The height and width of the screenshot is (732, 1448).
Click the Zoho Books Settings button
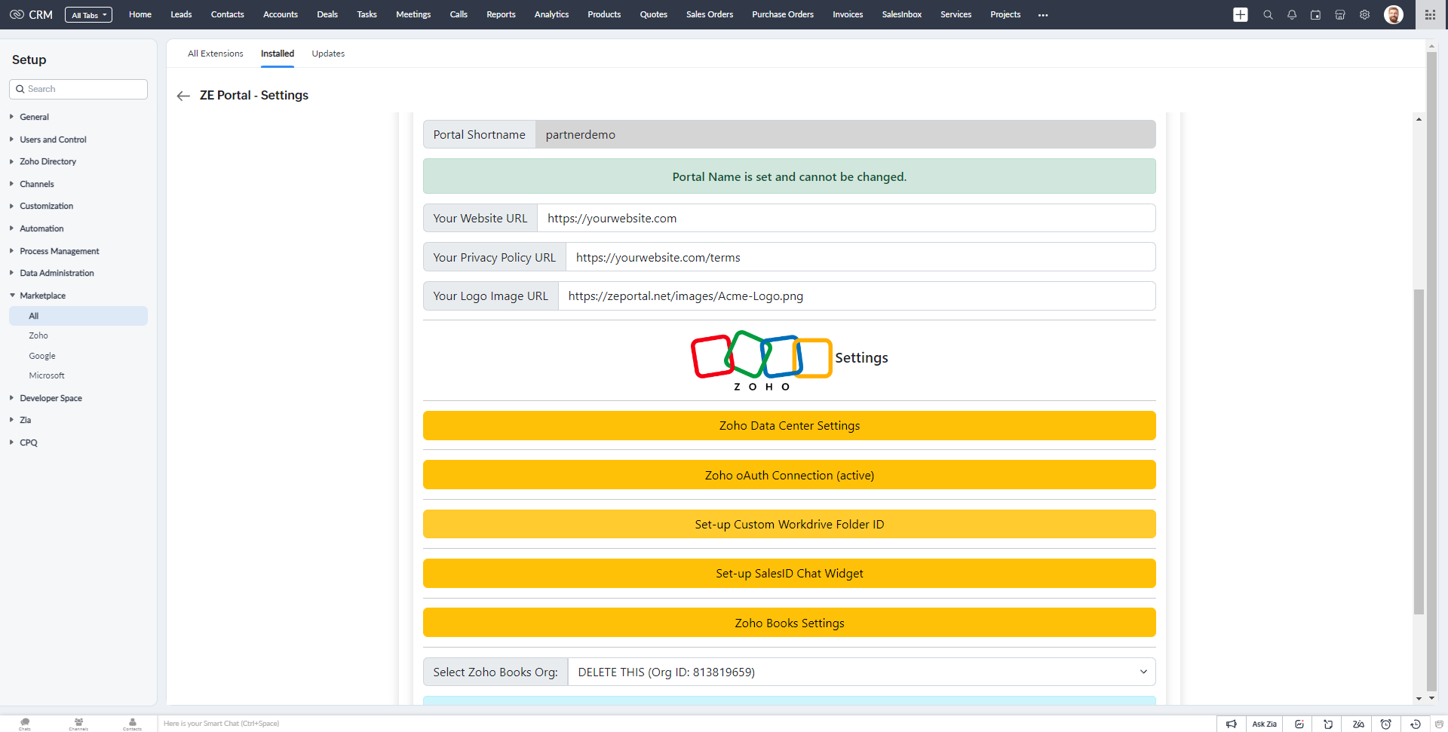[x=789, y=623]
